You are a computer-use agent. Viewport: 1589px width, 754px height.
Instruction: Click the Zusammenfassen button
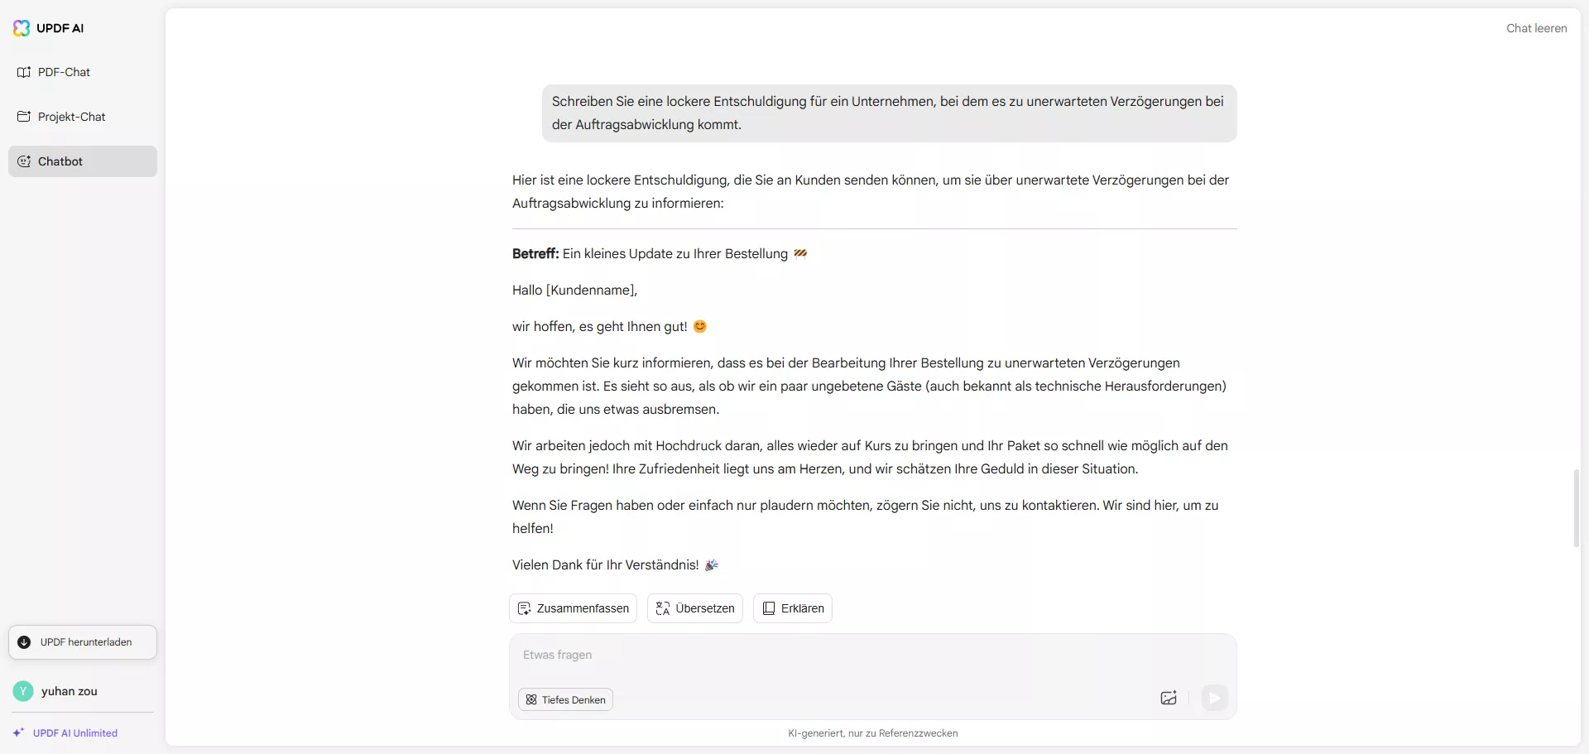coord(573,608)
